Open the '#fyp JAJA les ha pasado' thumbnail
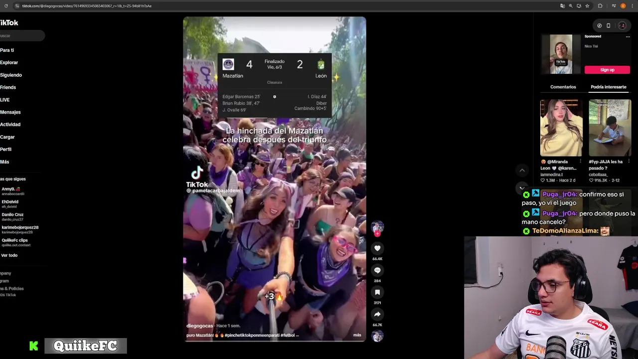This screenshot has height=359, width=638. pyautogui.click(x=610, y=128)
